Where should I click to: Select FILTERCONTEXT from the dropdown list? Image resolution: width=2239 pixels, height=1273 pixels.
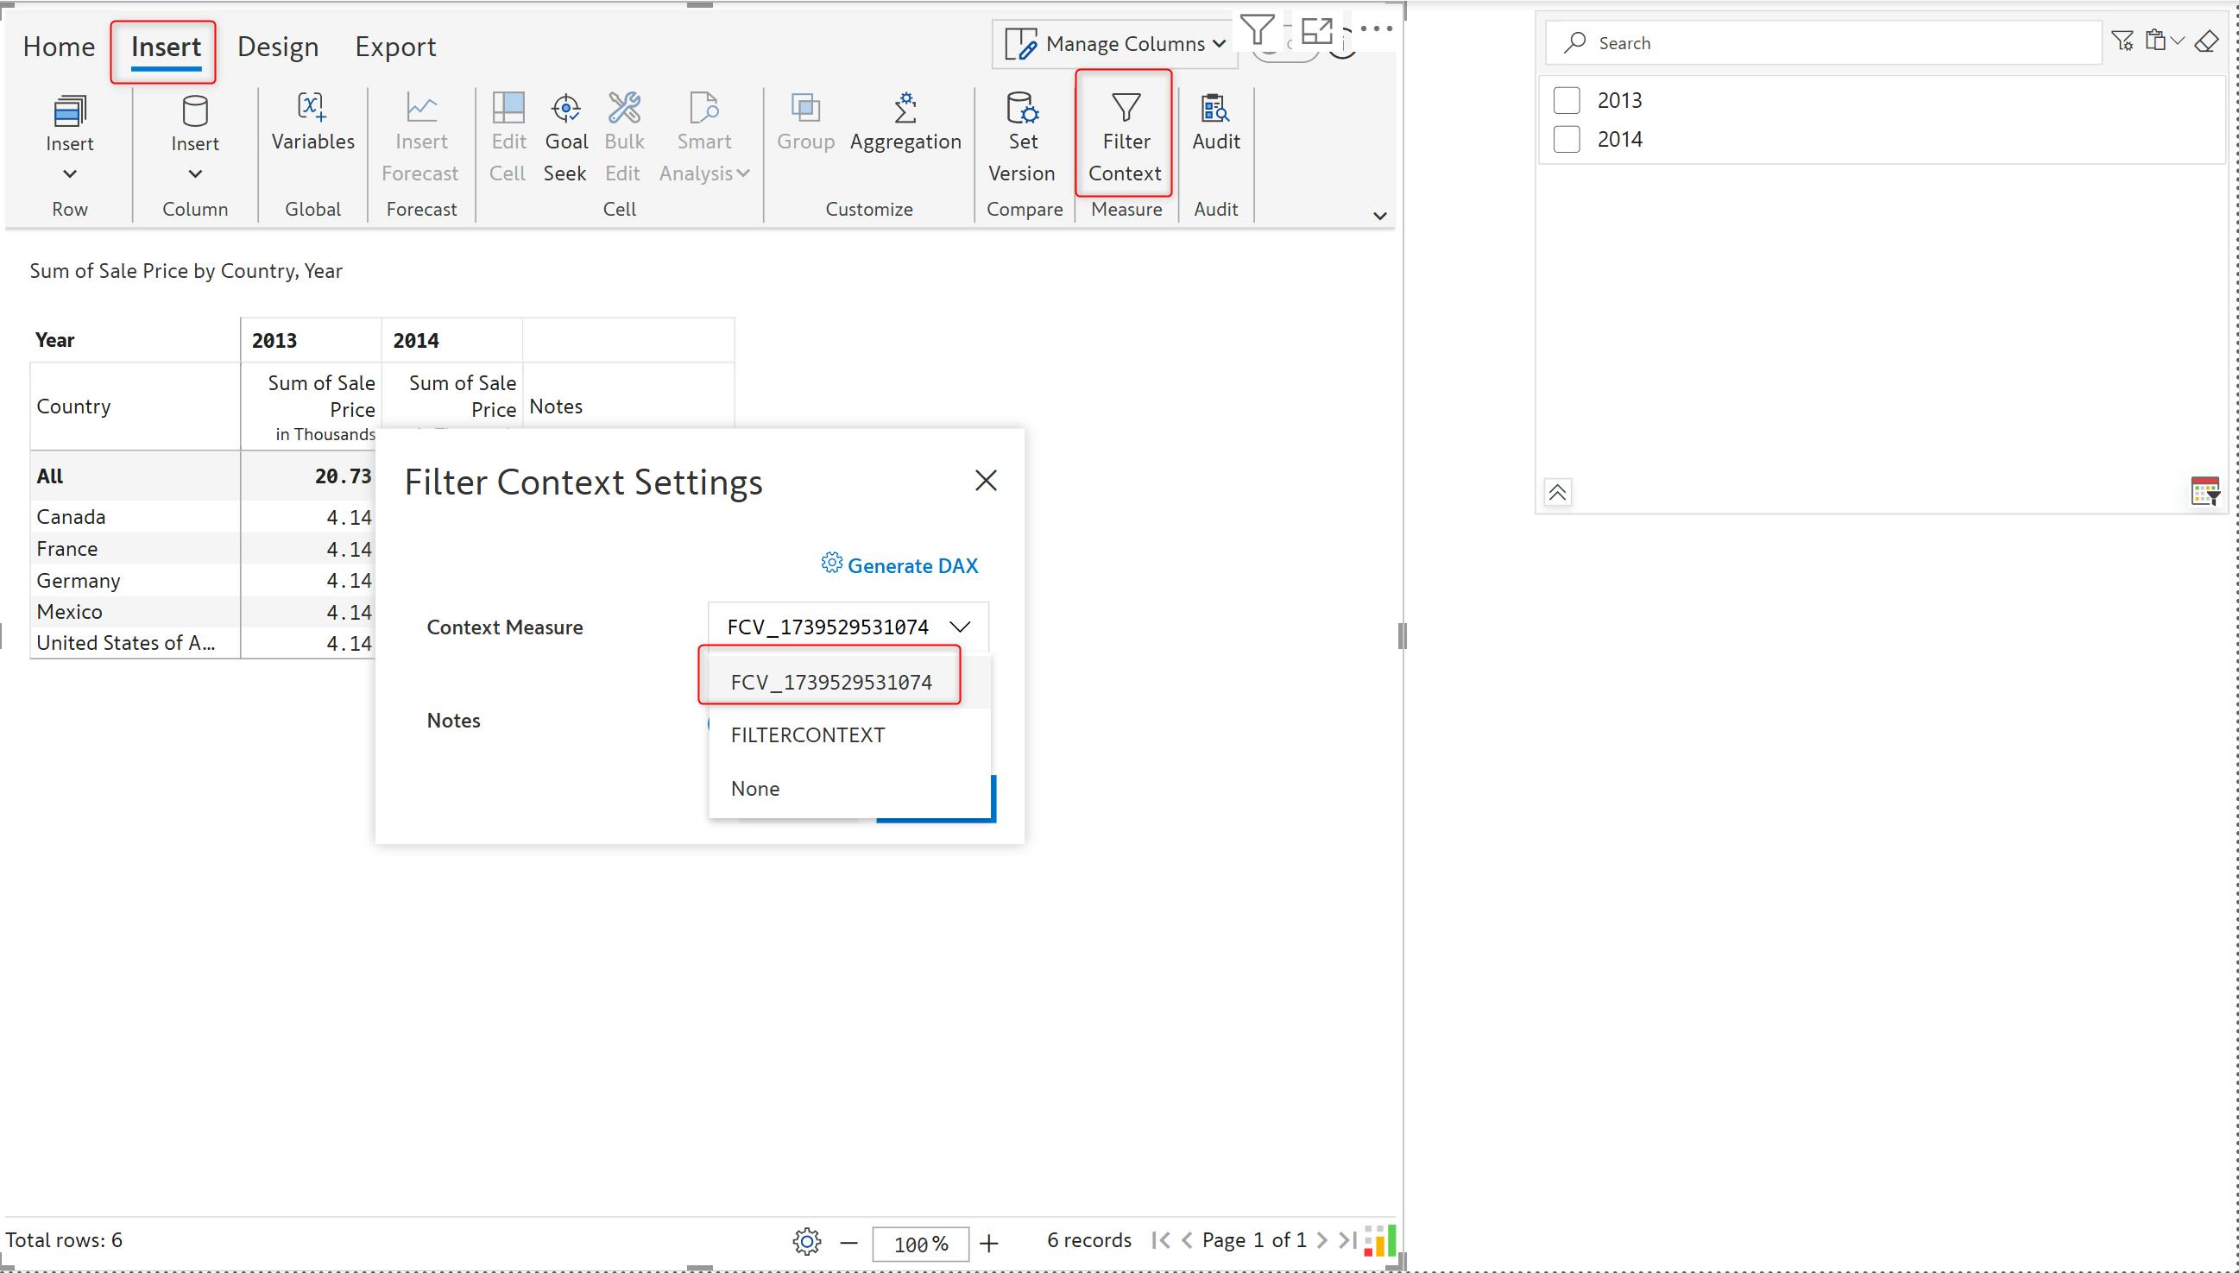pyautogui.click(x=808, y=735)
